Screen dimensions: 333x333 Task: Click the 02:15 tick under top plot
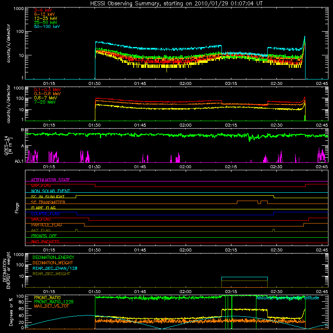tap(231, 84)
